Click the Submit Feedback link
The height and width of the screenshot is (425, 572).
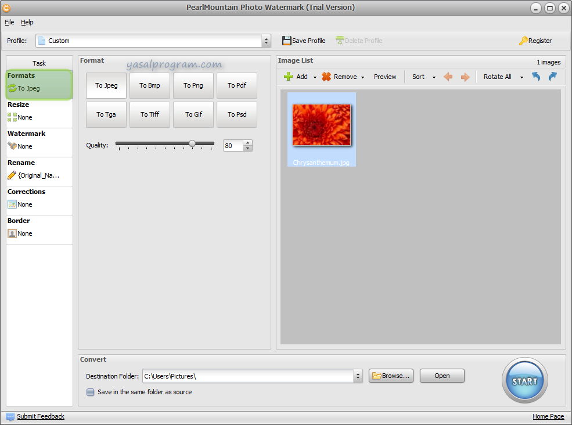[40, 416]
